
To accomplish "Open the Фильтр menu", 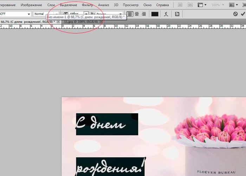I will (88, 5).
